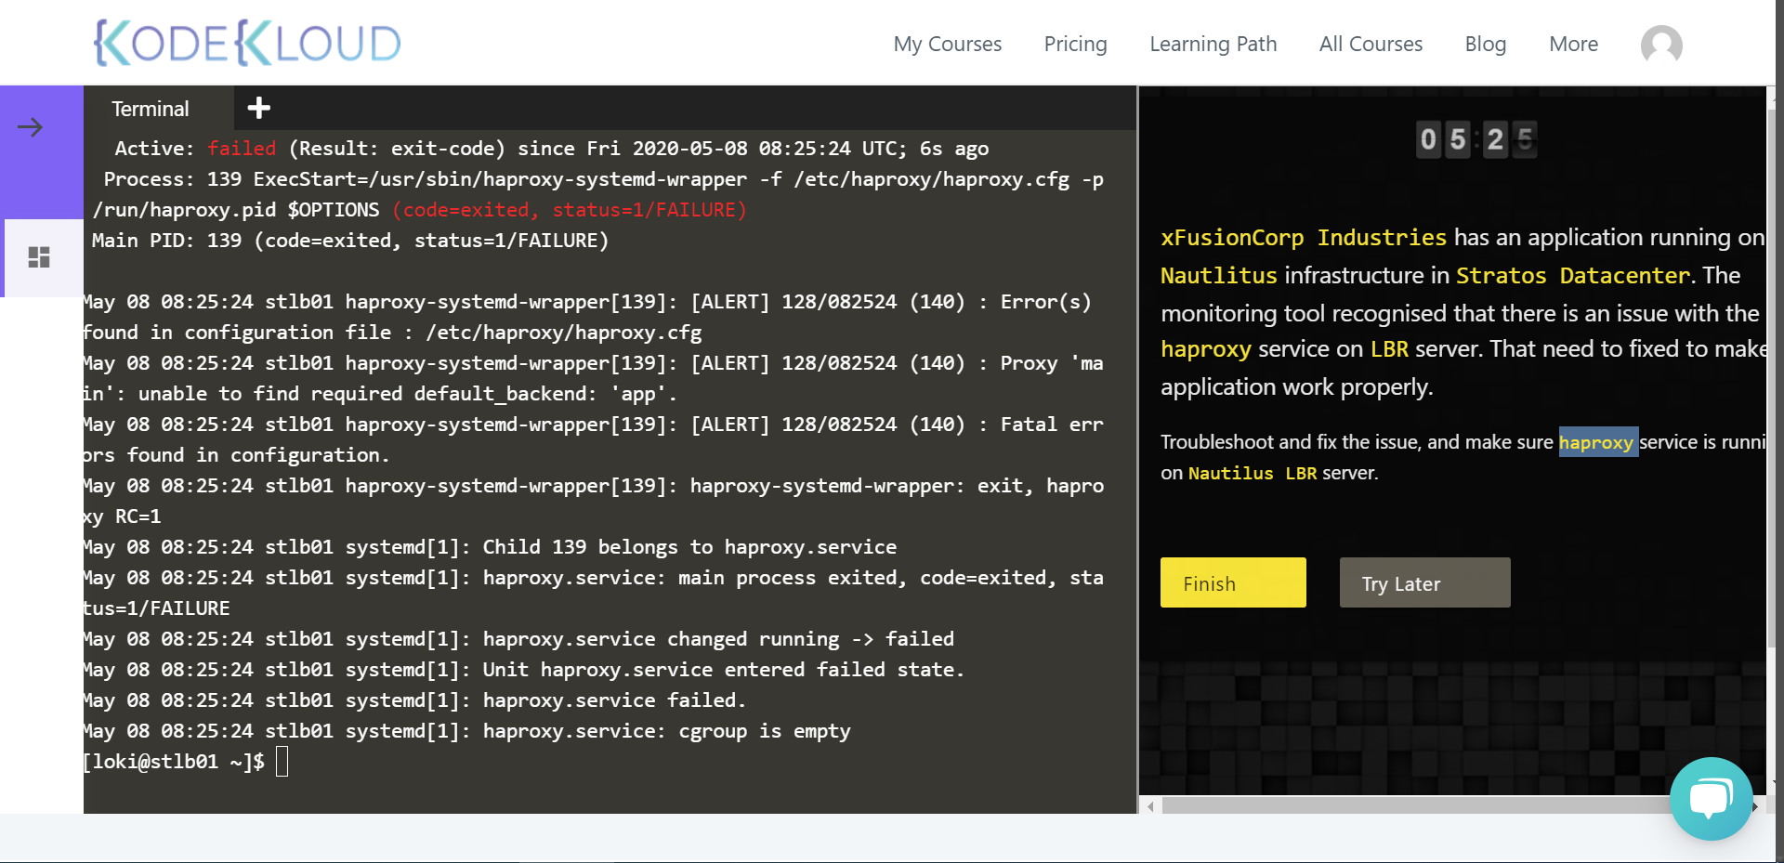Open the user profile avatar
This screenshot has height=863, width=1784.
click(1661, 45)
